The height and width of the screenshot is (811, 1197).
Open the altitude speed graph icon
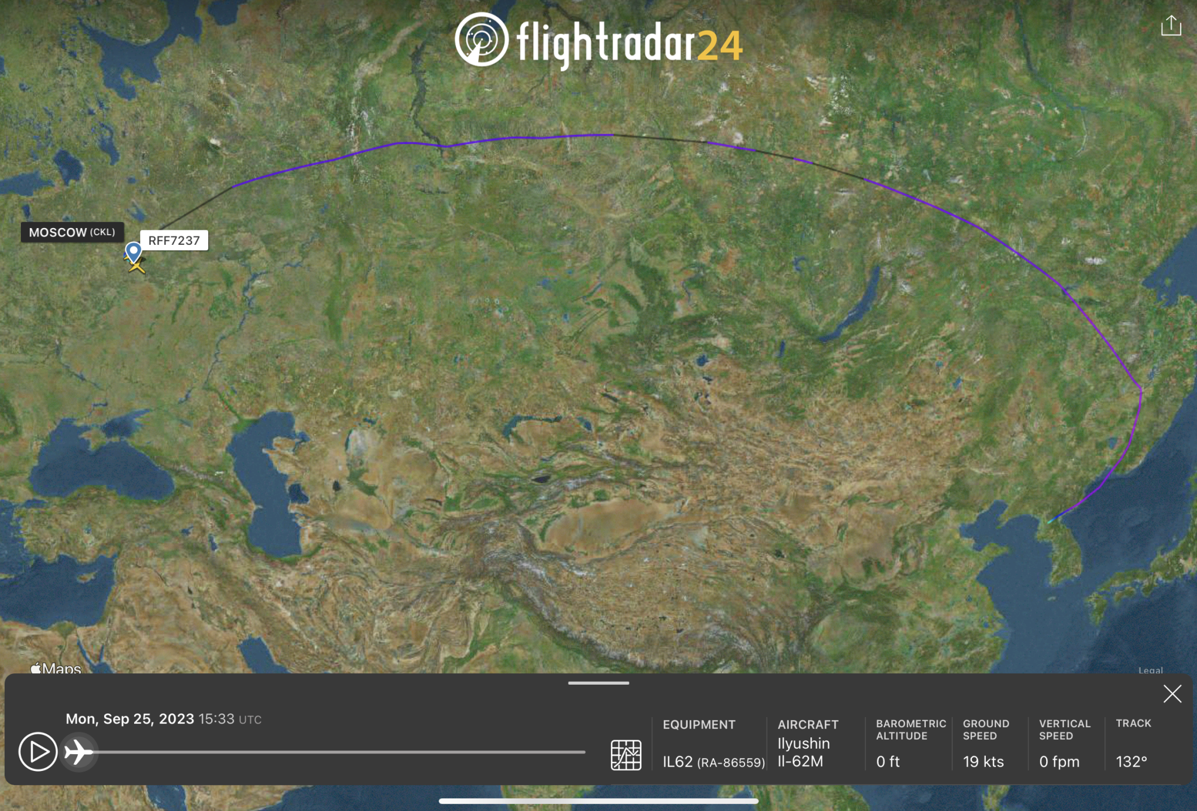[x=625, y=754]
